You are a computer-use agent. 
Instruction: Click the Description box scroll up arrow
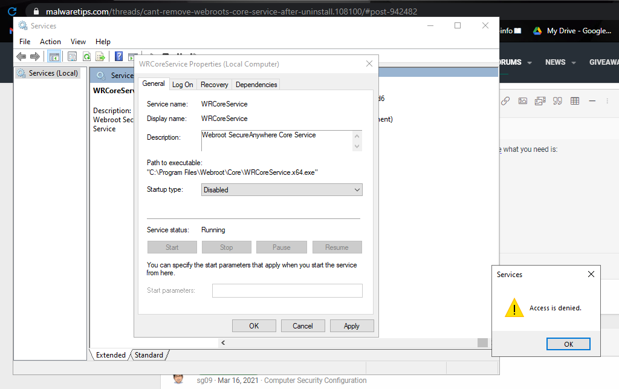pyautogui.click(x=357, y=136)
